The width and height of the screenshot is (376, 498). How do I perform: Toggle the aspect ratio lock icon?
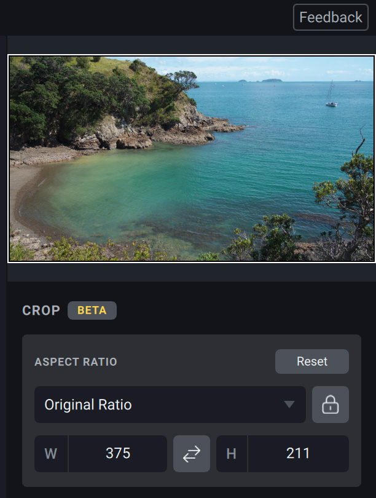click(331, 405)
